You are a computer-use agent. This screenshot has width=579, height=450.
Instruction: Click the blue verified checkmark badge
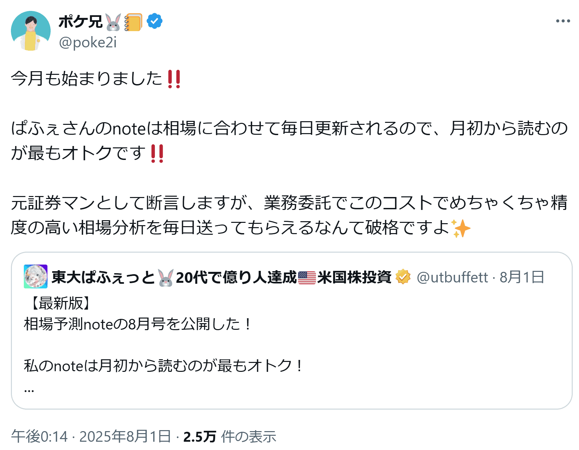(155, 22)
